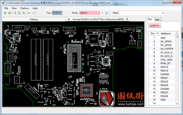Select the UV13 component
The height and width of the screenshot is (115, 183).
(103, 79)
